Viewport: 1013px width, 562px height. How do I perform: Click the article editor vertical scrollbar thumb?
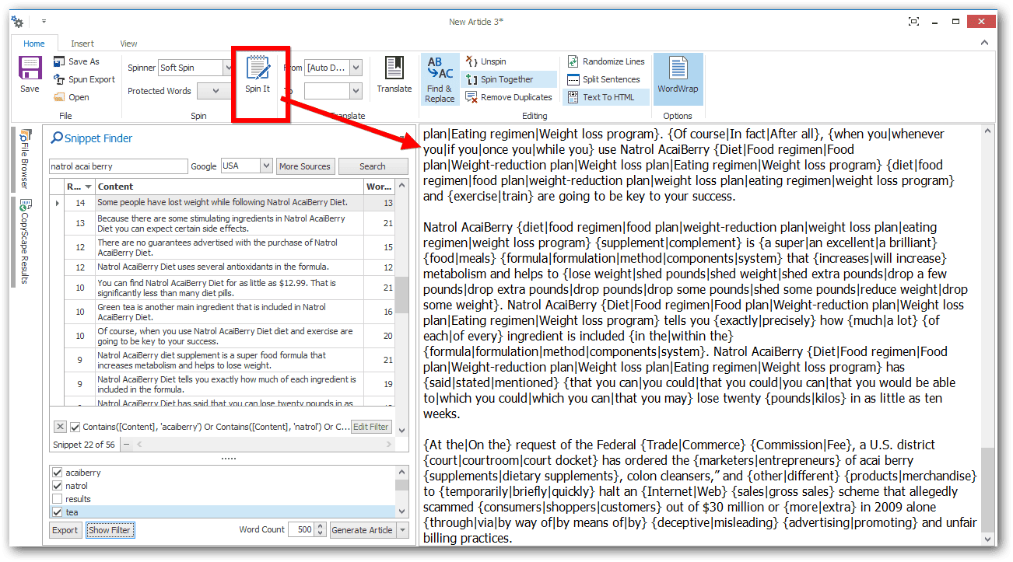(988, 490)
